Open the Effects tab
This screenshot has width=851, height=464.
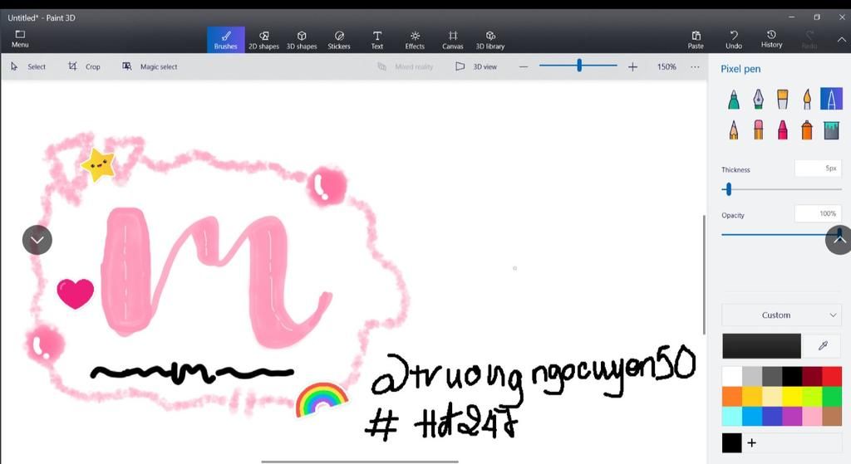point(415,40)
